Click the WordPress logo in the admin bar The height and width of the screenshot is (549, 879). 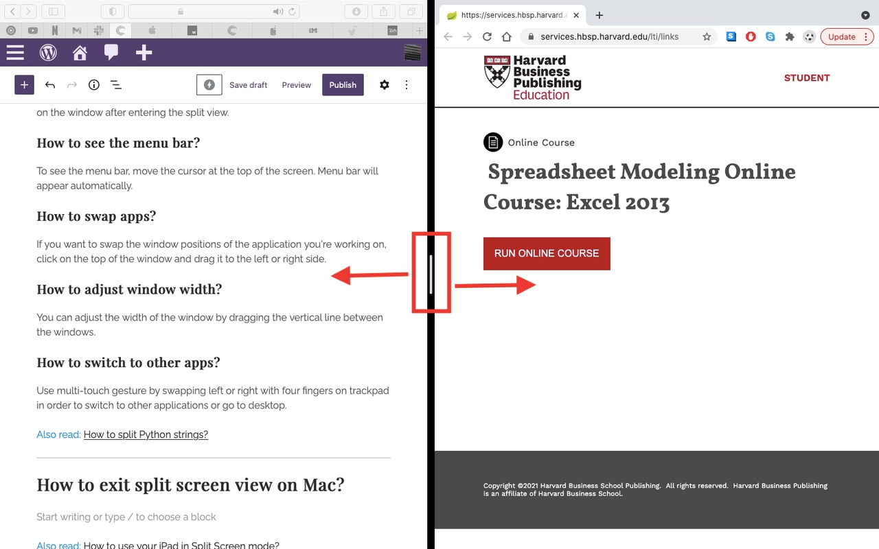(48, 52)
